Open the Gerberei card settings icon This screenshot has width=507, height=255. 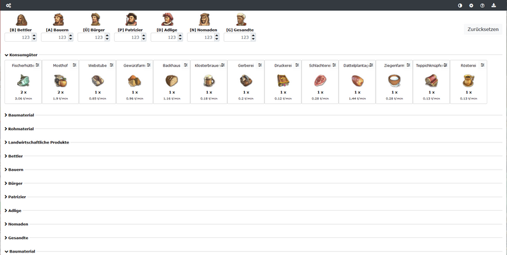pyautogui.click(x=260, y=65)
